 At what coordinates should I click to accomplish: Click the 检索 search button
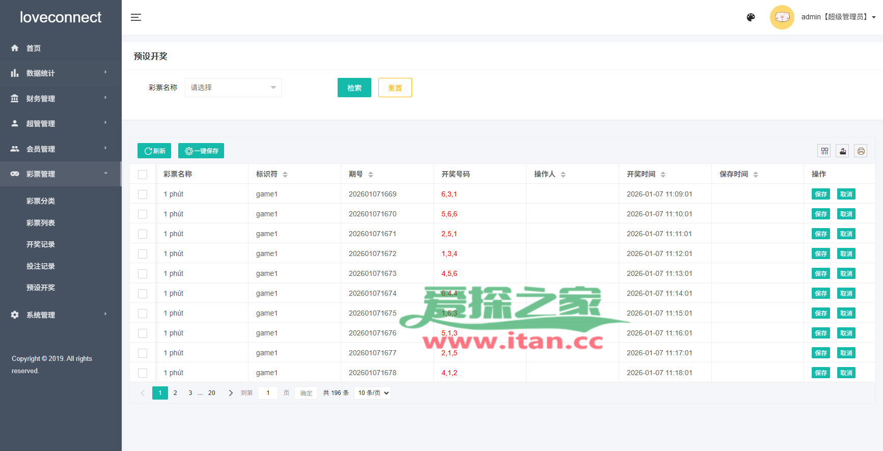[x=354, y=88]
